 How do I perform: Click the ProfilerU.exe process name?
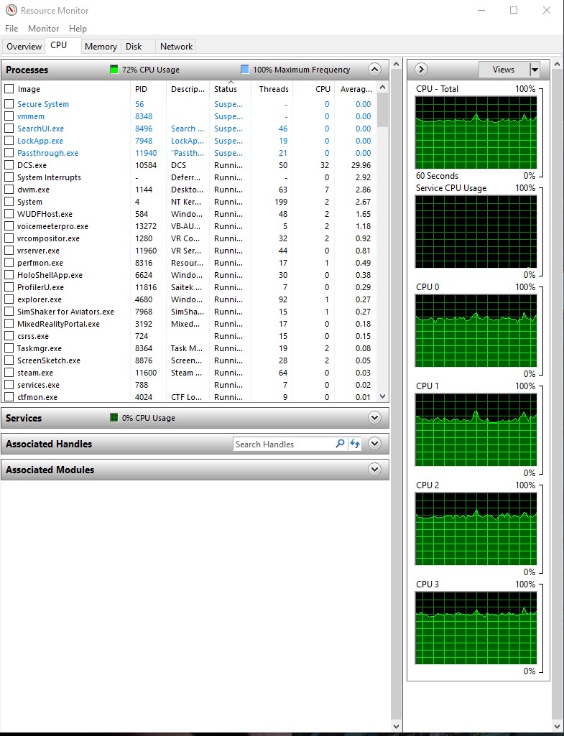click(40, 287)
